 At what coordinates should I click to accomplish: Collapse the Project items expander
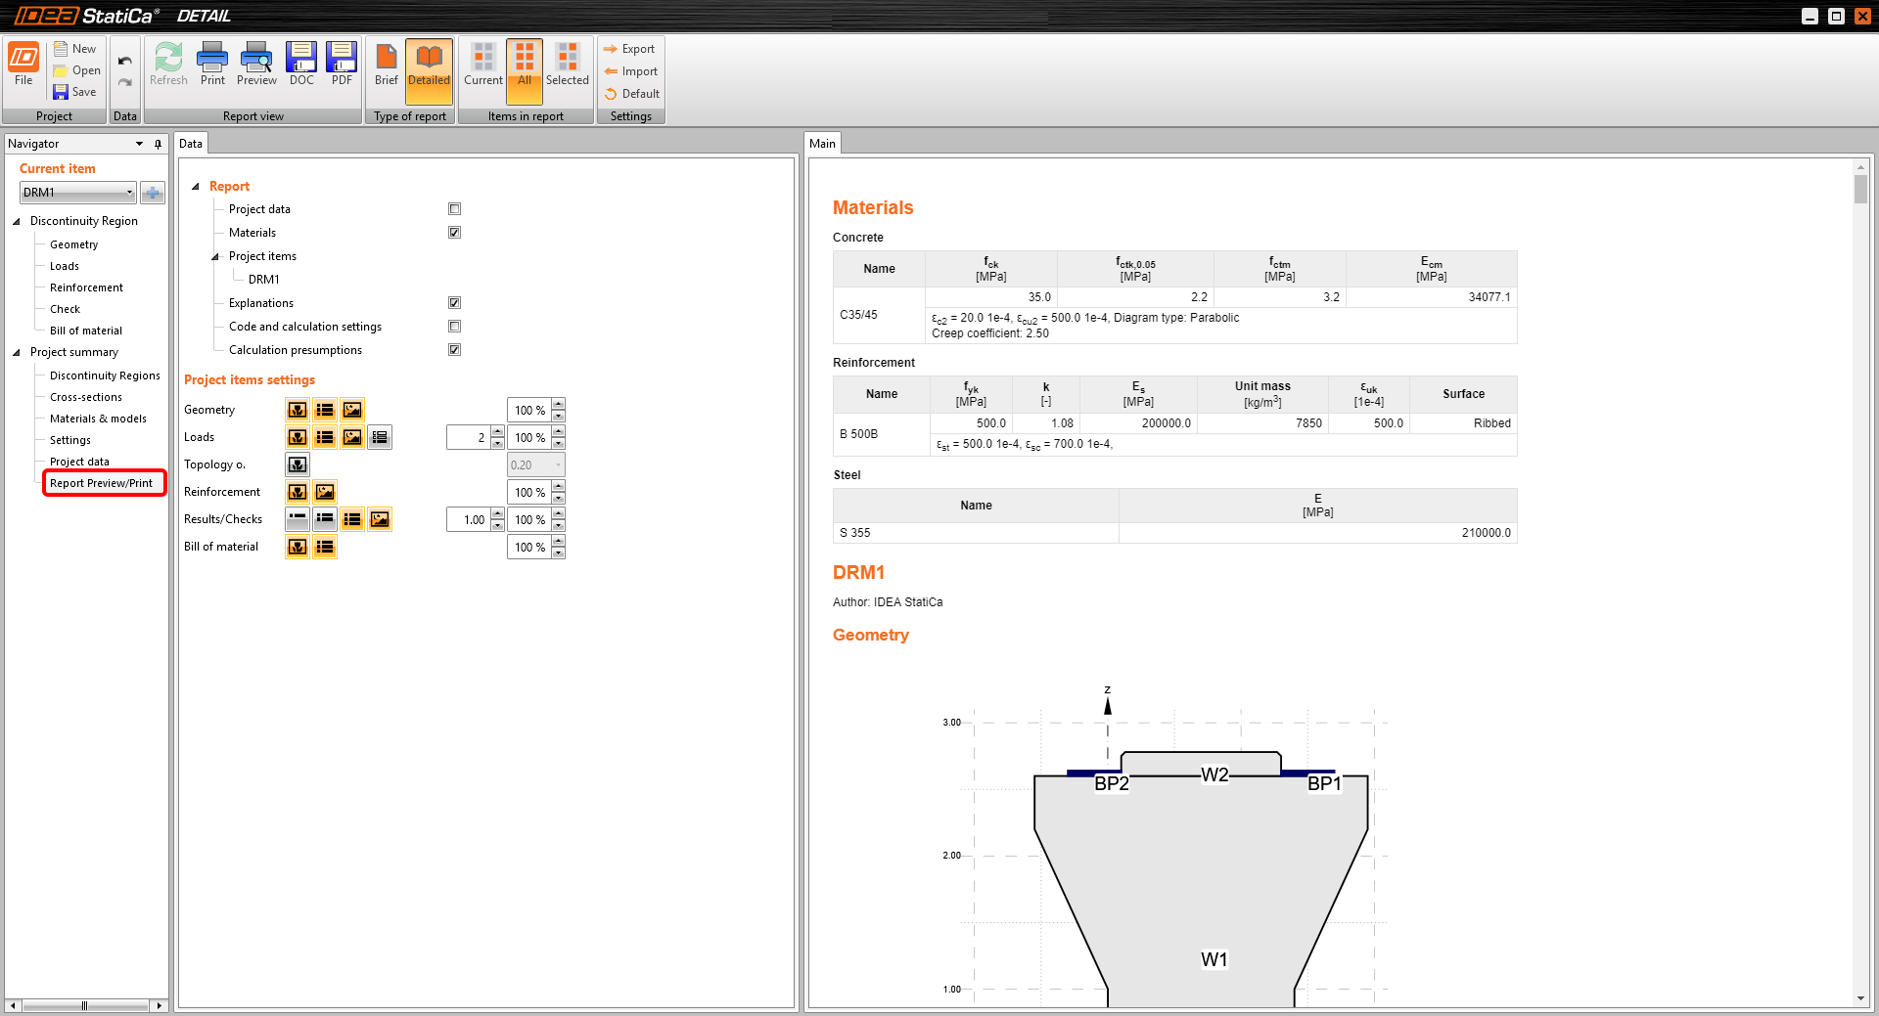tap(215, 256)
